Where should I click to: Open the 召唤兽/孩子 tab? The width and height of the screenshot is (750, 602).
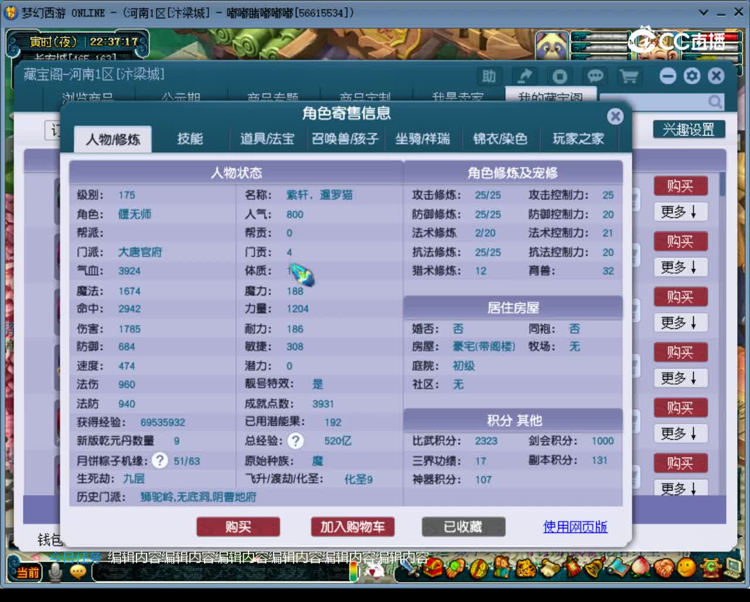coord(345,139)
